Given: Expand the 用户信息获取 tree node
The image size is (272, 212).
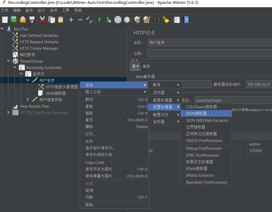Looking at the screenshot, I should point(28,99).
